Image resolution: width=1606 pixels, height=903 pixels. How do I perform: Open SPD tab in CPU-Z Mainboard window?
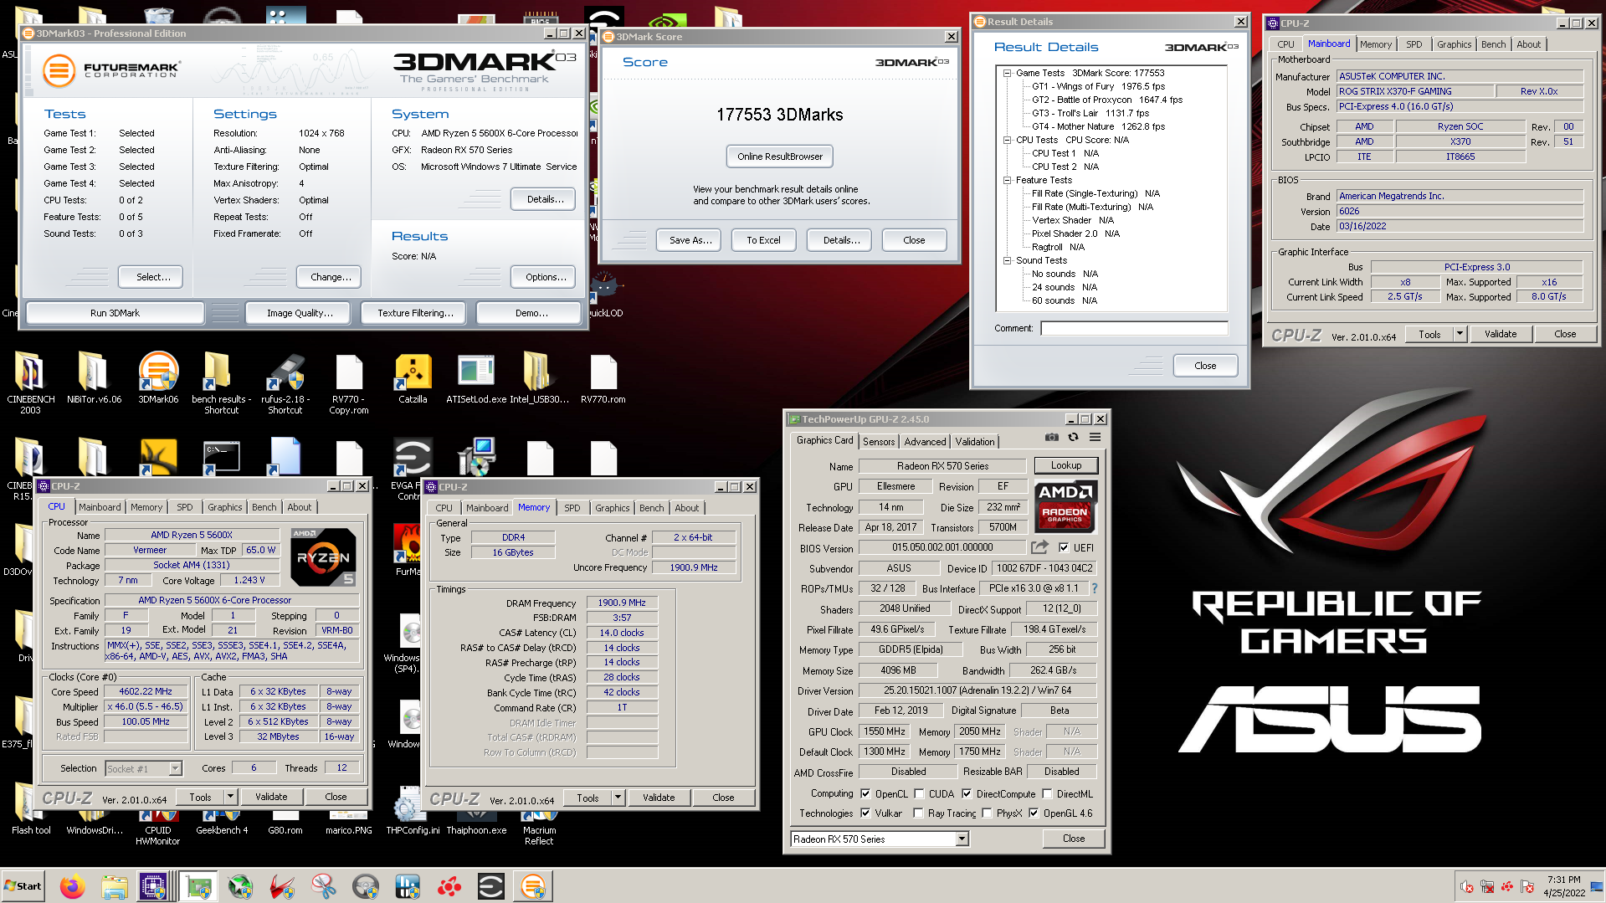coord(1414,44)
